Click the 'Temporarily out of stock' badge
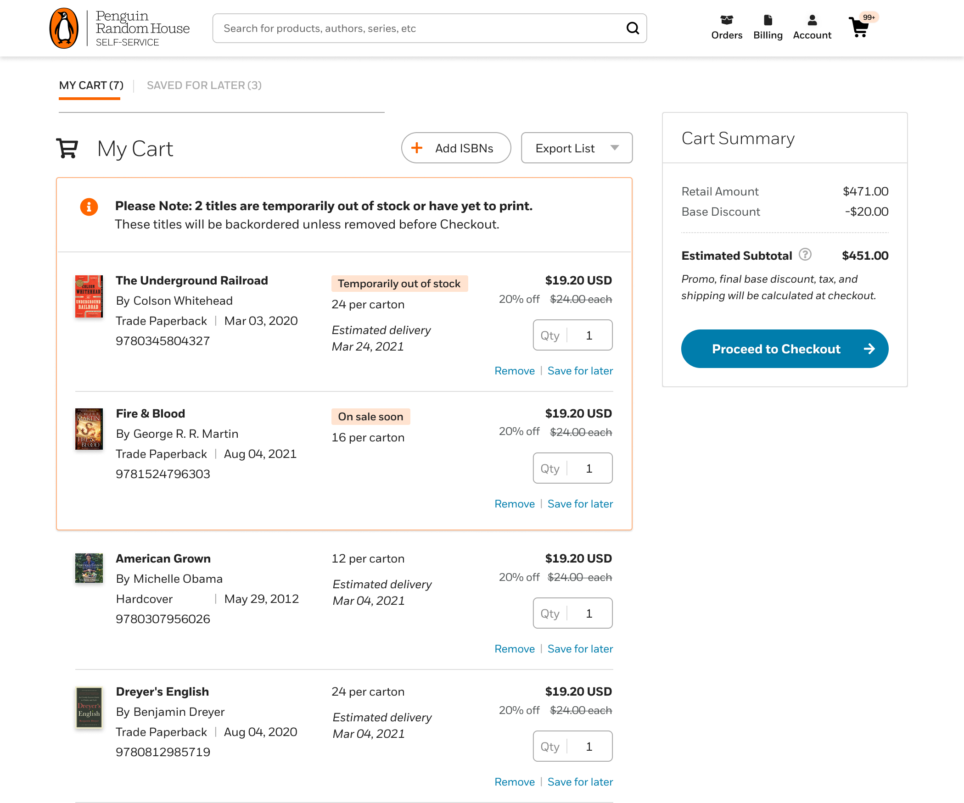This screenshot has width=964, height=803. click(x=399, y=284)
